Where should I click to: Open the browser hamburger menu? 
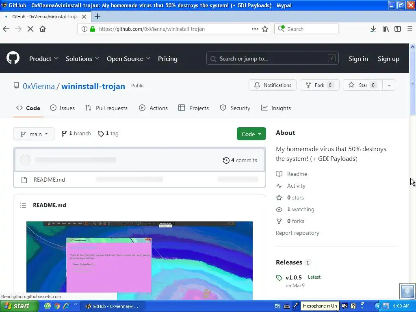tap(410, 29)
